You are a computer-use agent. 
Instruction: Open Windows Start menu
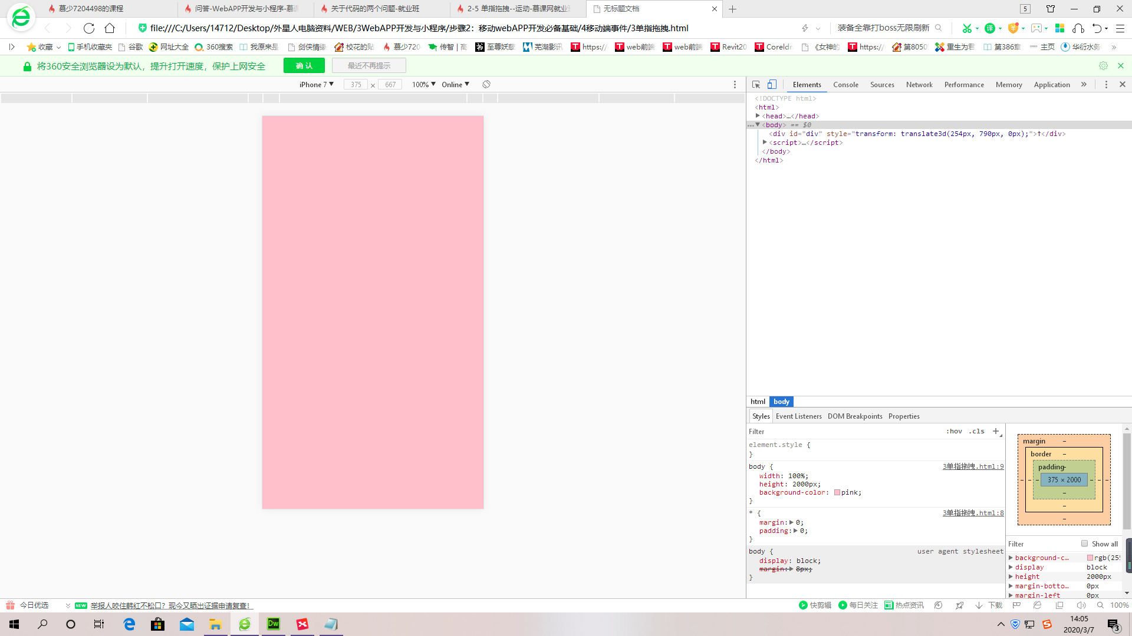(x=14, y=624)
